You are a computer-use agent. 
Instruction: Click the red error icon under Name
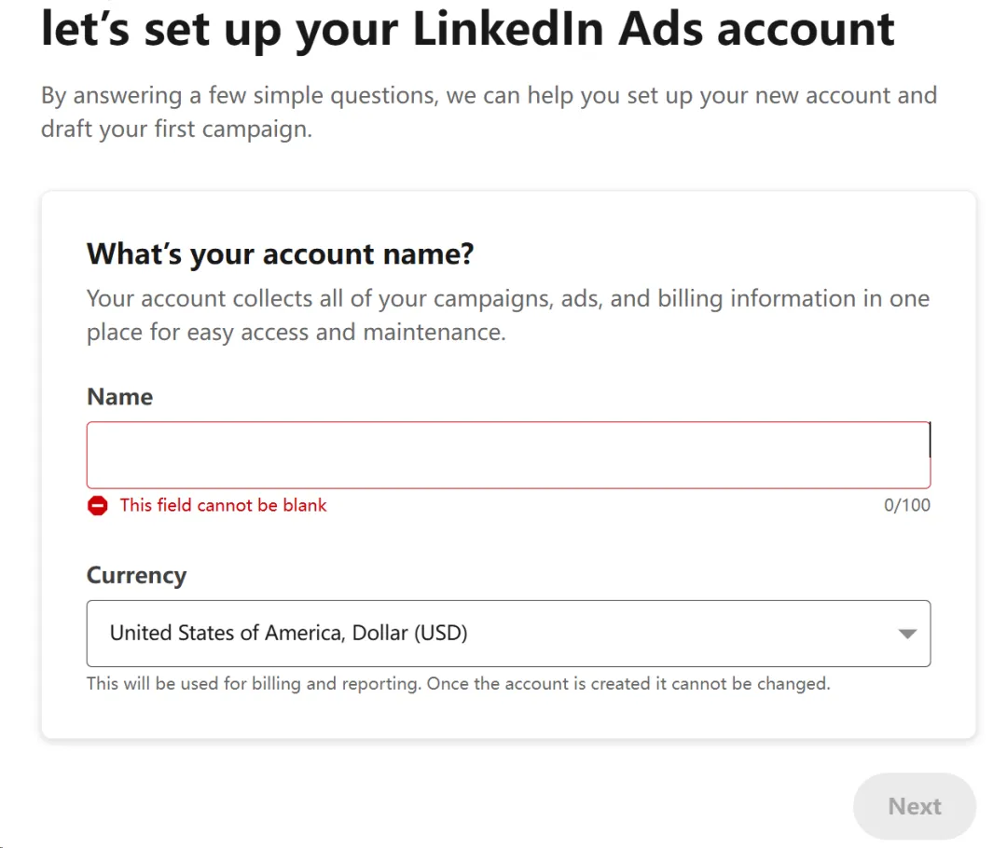pyautogui.click(x=98, y=506)
